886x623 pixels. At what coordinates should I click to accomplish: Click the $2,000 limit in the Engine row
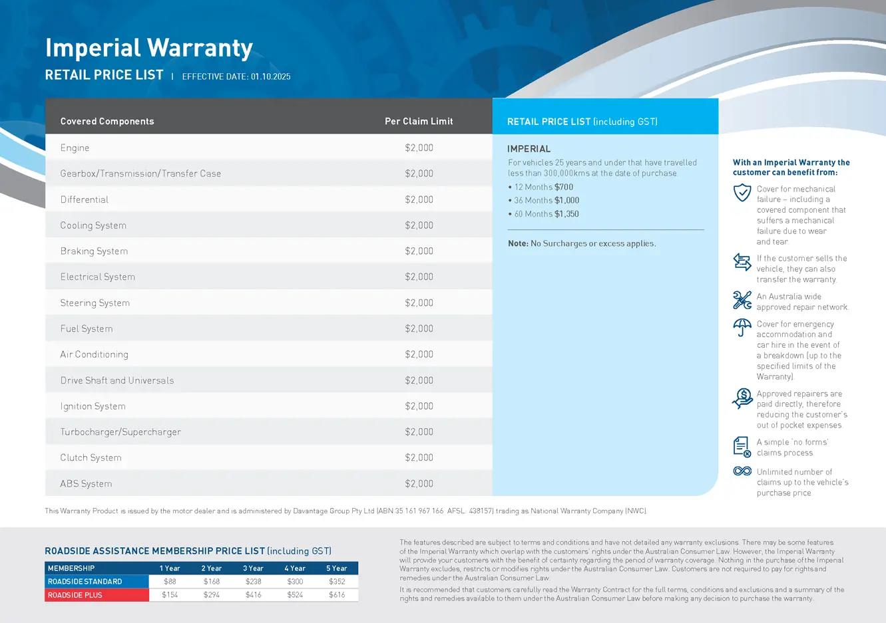point(419,148)
